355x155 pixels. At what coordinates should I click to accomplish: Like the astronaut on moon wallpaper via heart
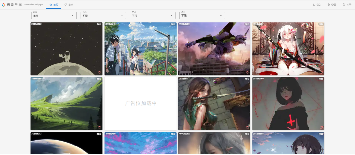click(x=99, y=72)
